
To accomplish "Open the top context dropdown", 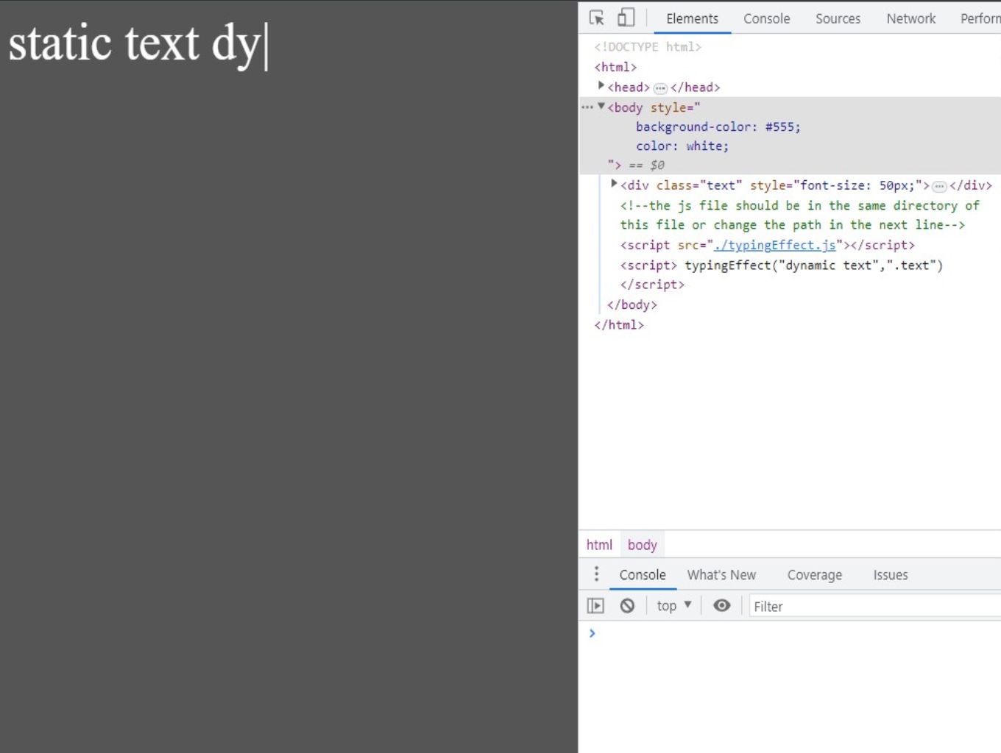I will [x=673, y=606].
